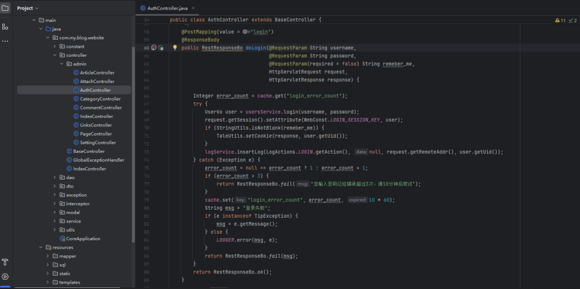Expand the mapper folder
Viewport: 580px width, 289px height.
pyautogui.click(x=48, y=256)
